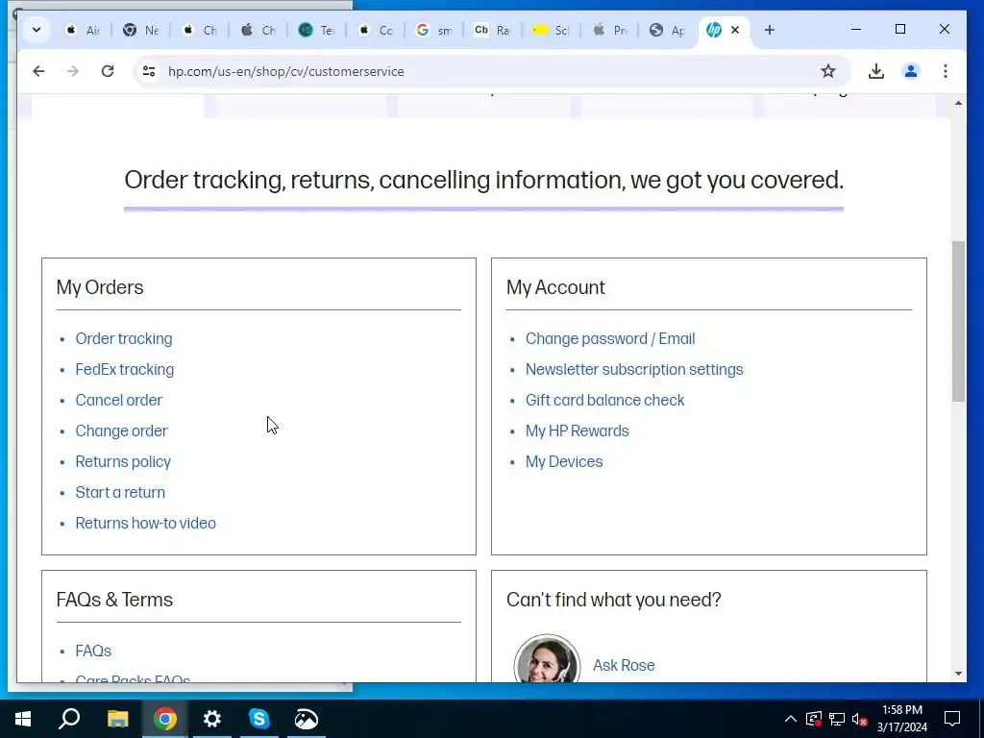Switch to the Google 'sm' tab
The image size is (984, 738).
[433, 30]
